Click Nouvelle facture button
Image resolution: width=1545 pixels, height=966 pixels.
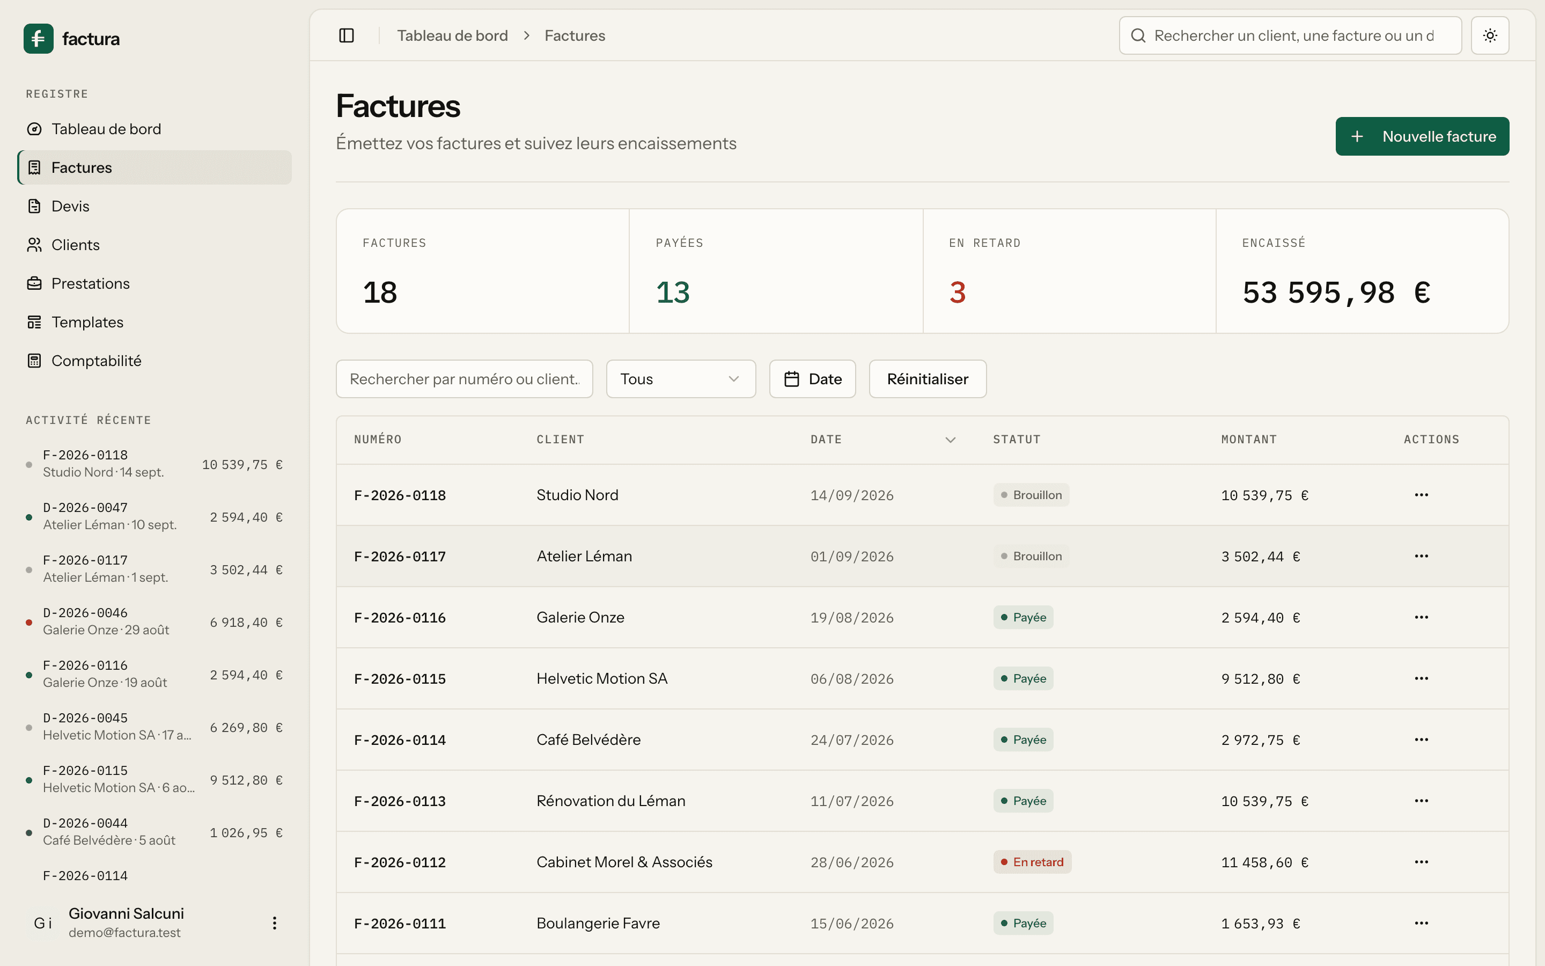click(x=1422, y=136)
